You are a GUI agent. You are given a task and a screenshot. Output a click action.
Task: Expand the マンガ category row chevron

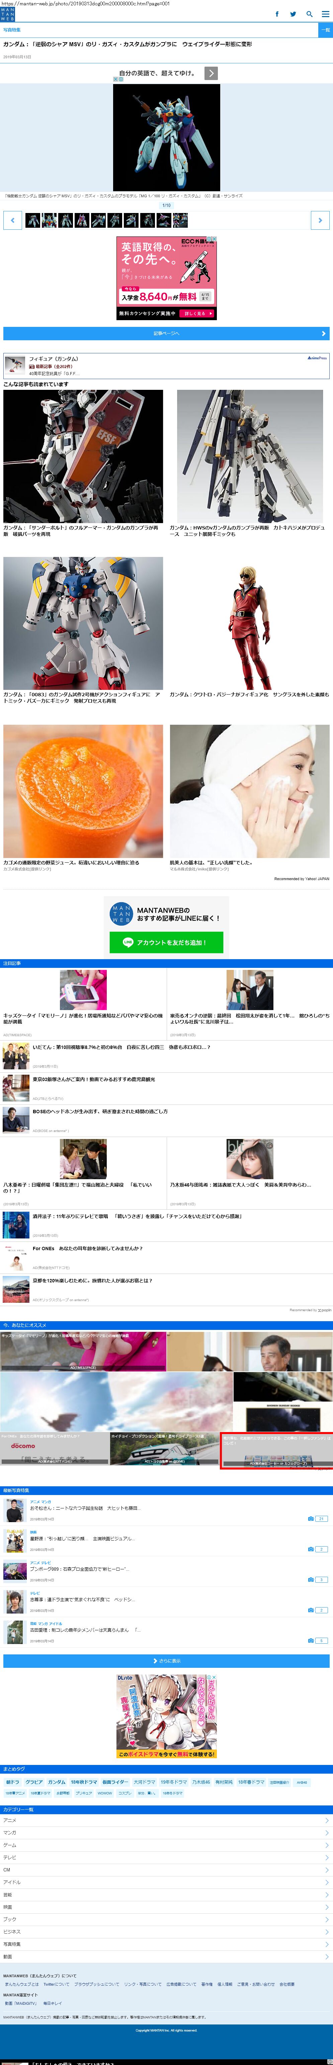[327, 1833]
